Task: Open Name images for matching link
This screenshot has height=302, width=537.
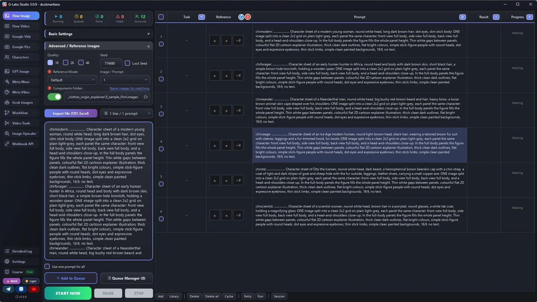Action: click(129, 89)
